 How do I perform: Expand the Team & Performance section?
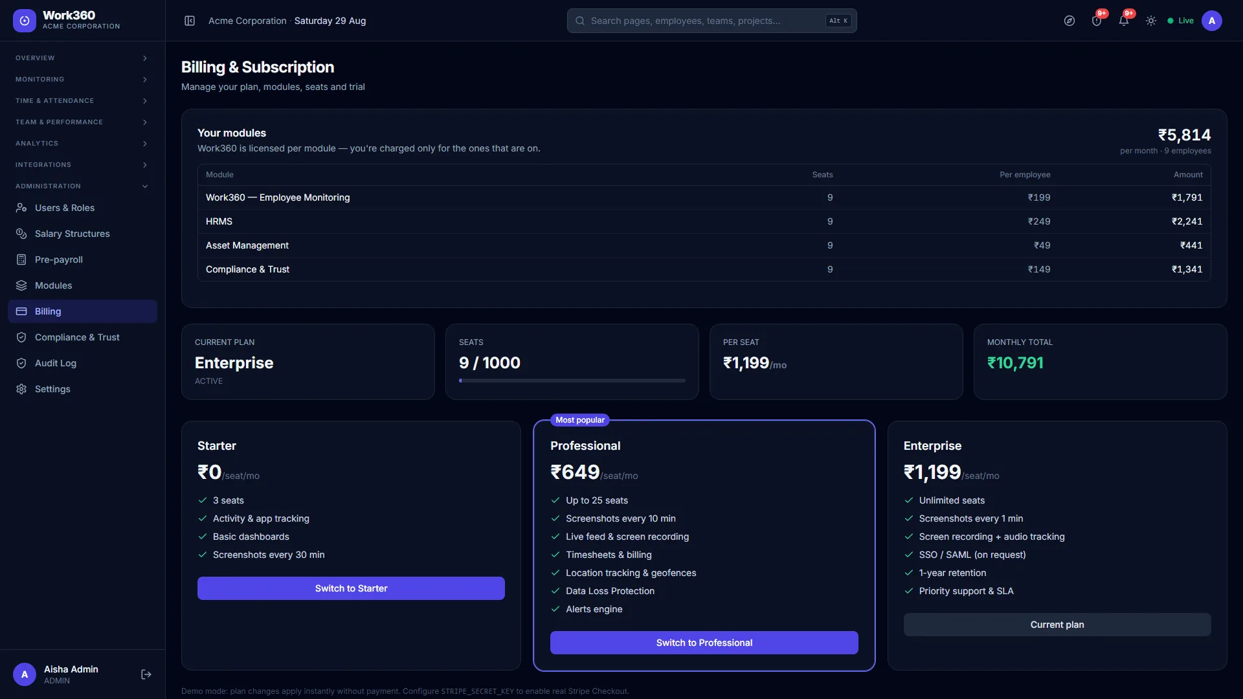coord(82,122)
